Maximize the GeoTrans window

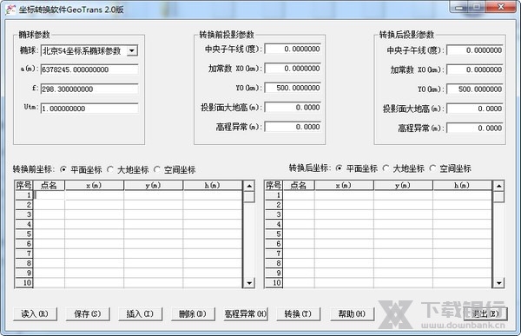pyautogui.click(x=477, y=7)
